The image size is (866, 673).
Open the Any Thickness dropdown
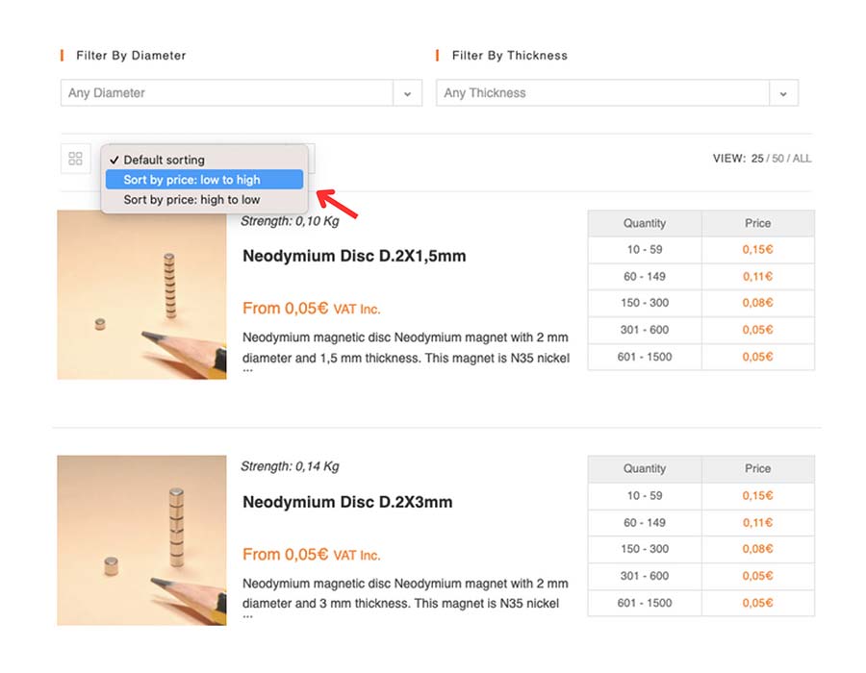[617, 92]
